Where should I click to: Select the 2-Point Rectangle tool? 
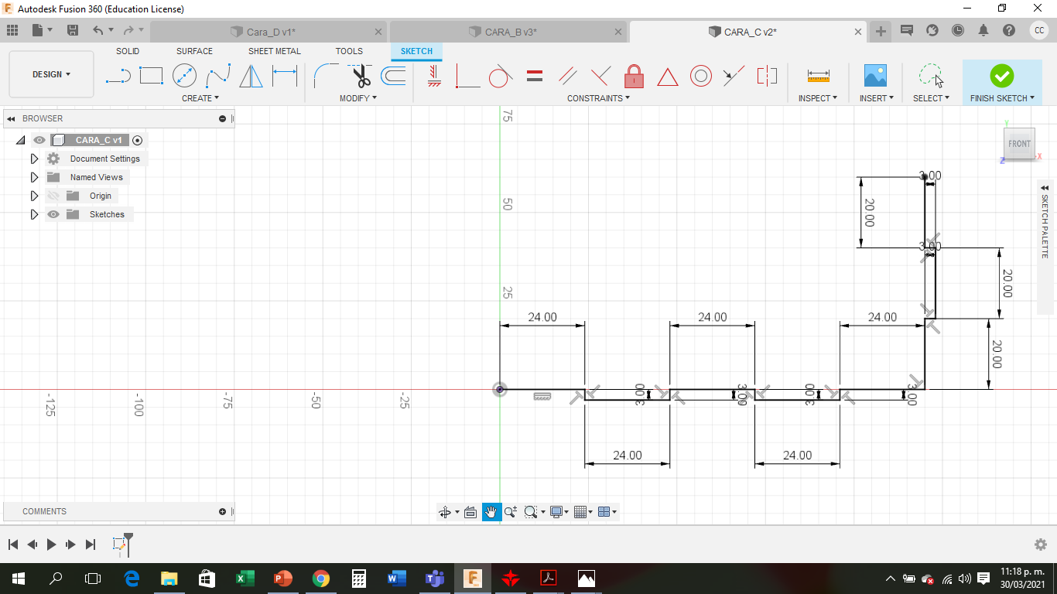[x=151, y=76]
